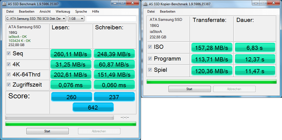This screenshot has width=282, height=140.
Task: Click the green progress bar in Benchmark window
Action: (x=71, y=124)
